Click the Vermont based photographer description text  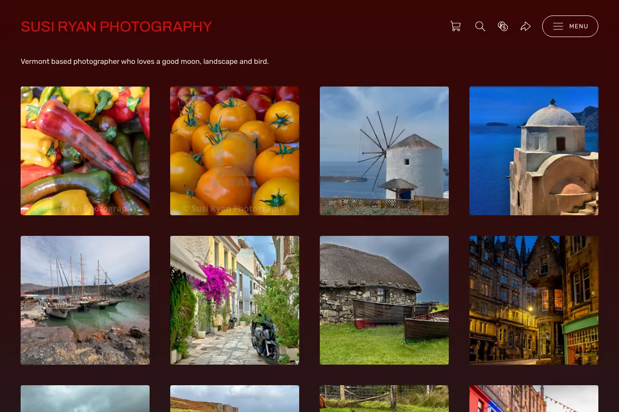click(x=144, y=61)
